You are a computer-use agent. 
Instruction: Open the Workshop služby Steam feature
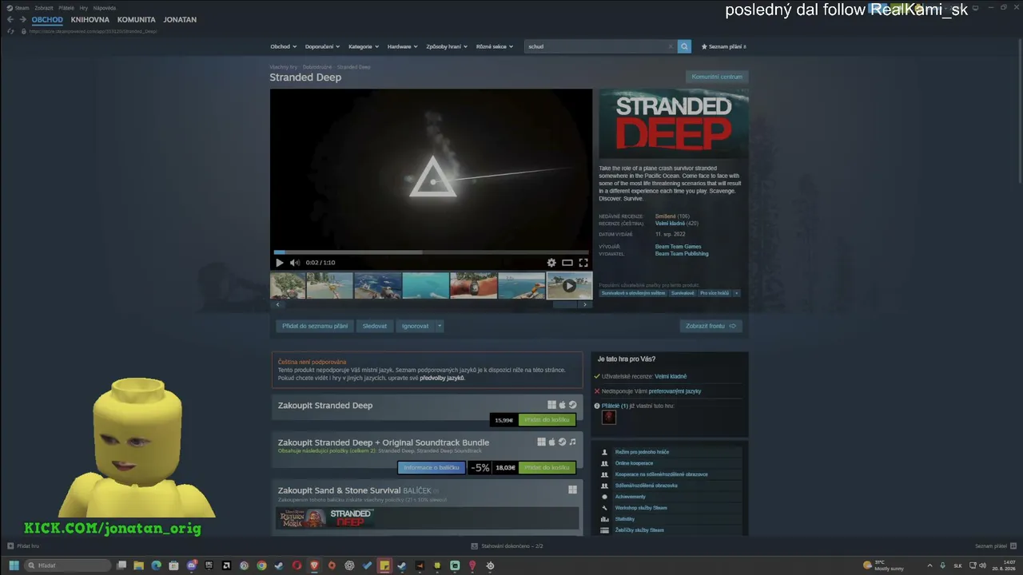[x=641, y=508]
